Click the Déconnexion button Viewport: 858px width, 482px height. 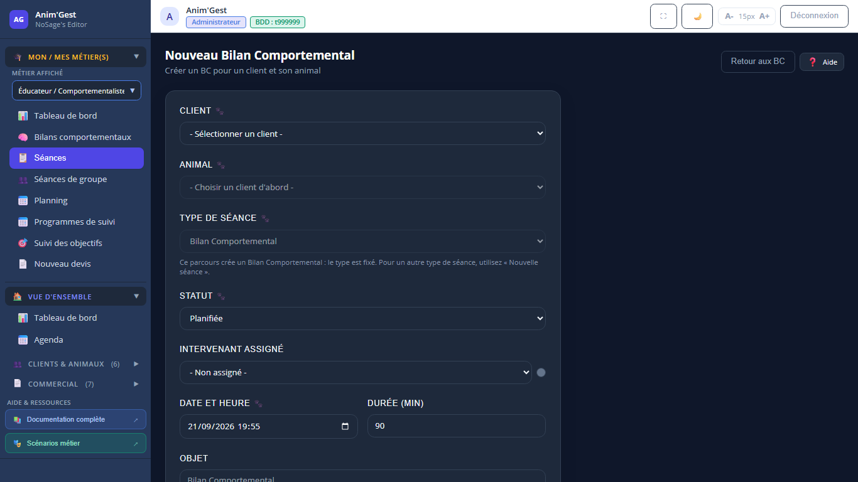[x=814, y=16]
